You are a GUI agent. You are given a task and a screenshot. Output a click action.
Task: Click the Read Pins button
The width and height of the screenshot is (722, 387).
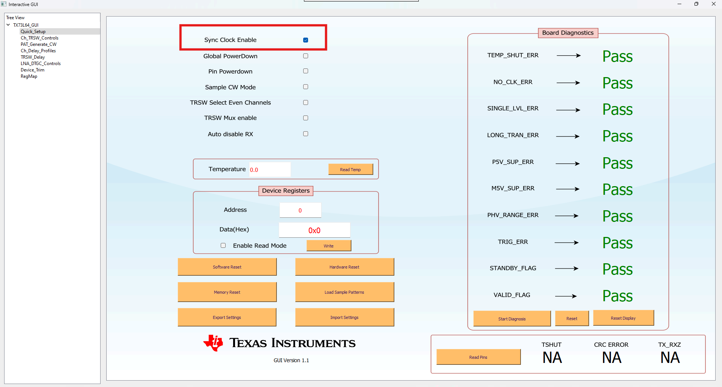[x=478, y=357]
